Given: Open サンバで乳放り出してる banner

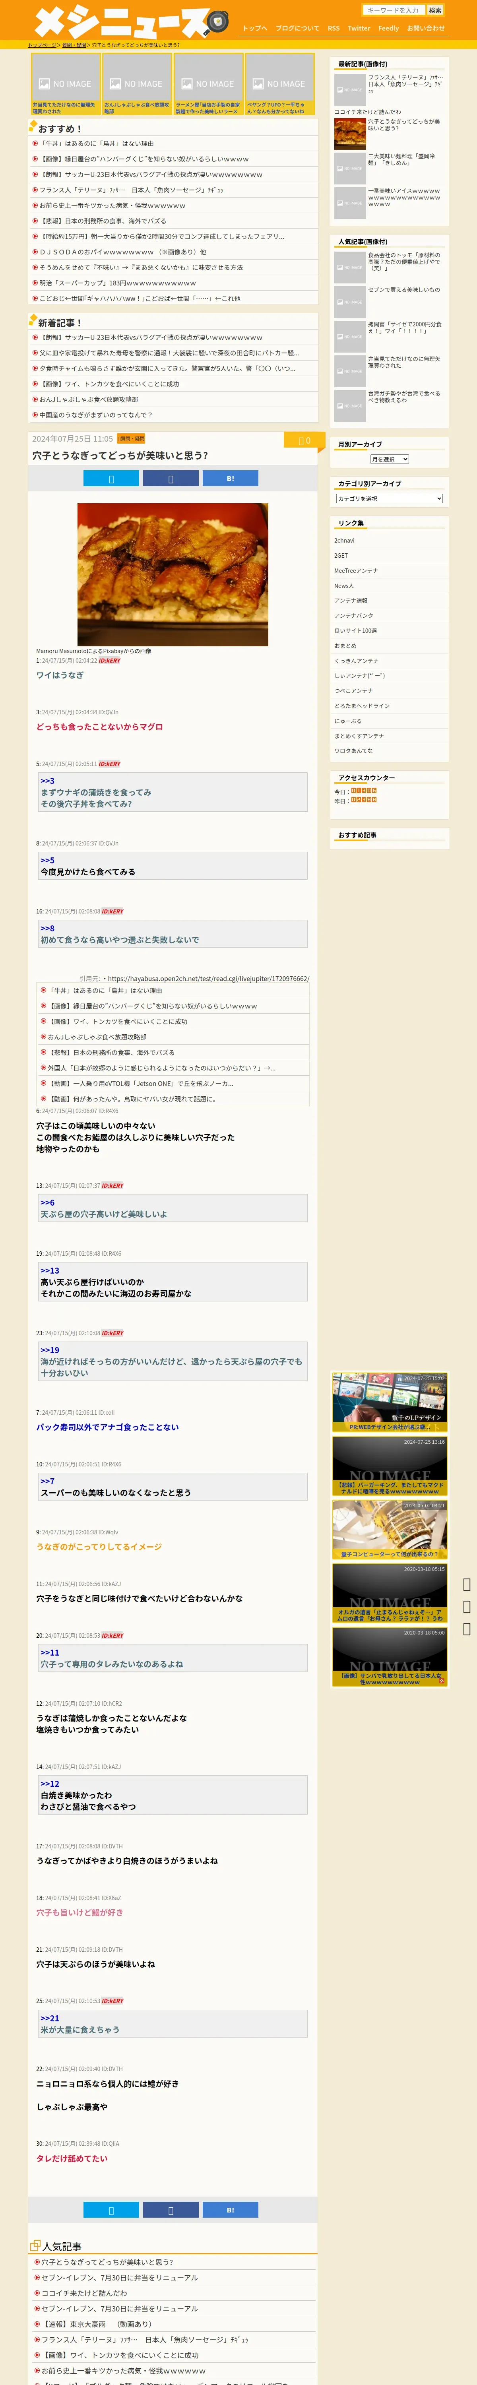Looking at the screenshot, I should pos(390,1657).
